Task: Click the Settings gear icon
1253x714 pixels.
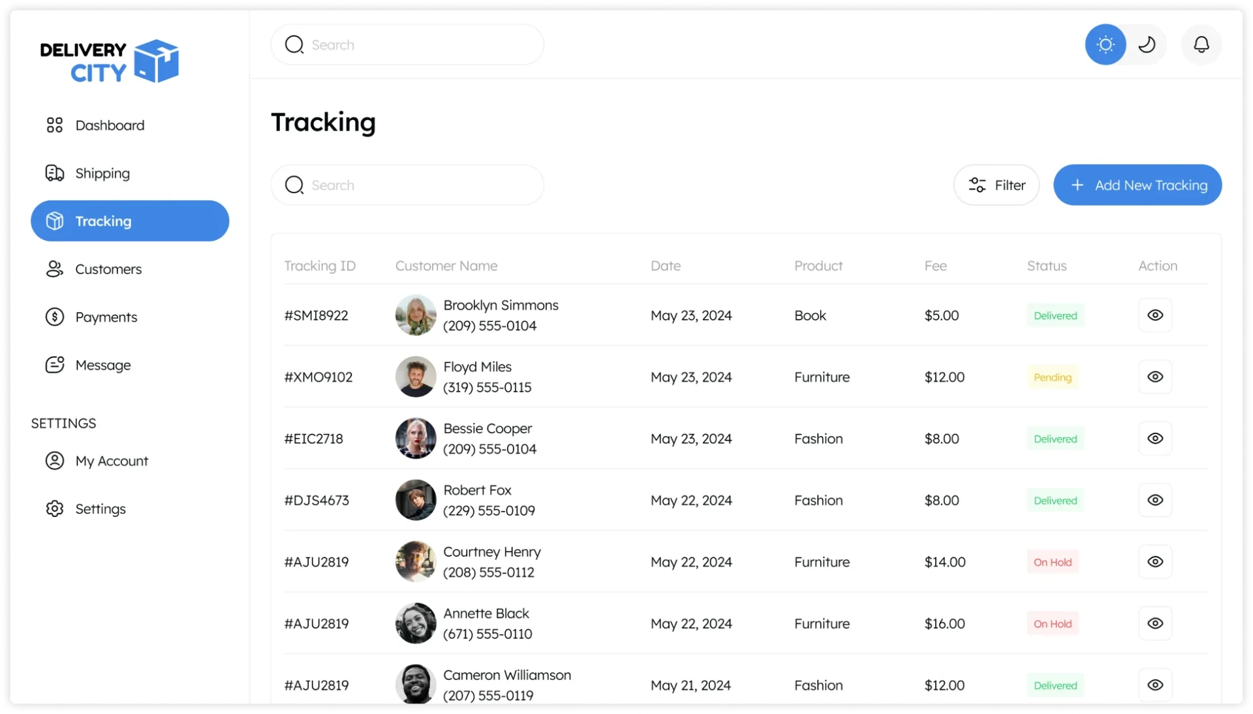Action: tap(55, 508)
